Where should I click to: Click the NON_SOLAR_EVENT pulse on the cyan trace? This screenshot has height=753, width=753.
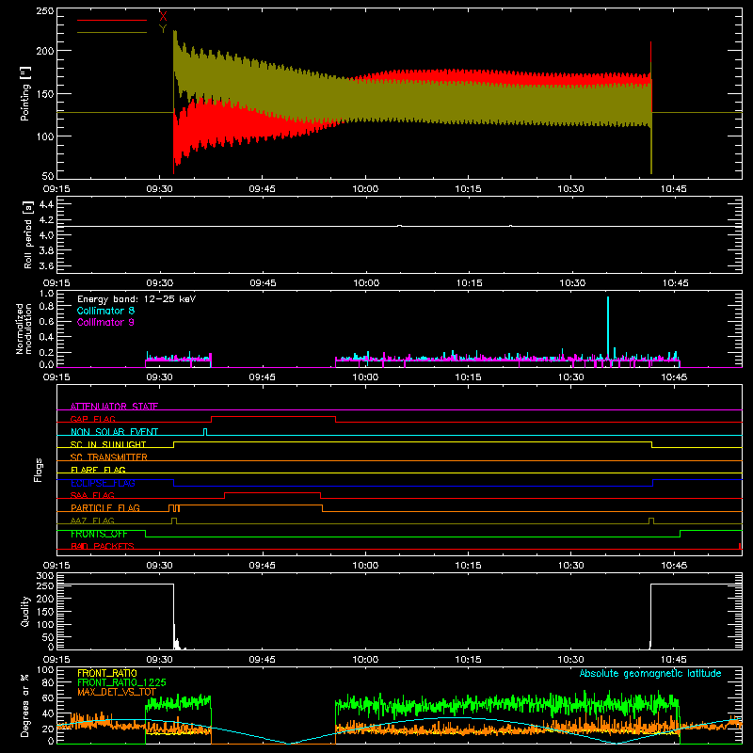point(205,432)
